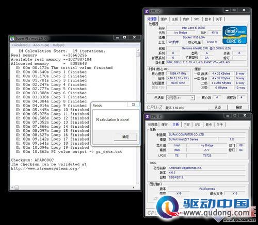Viewport: 258px width, 225px height.
Task: Minimize the top CPU-Z window
Action: (x=227, y=10)
